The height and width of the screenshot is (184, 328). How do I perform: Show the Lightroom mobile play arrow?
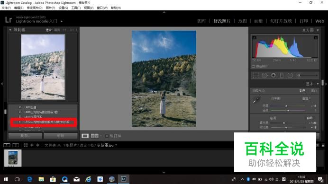tap(62, 21)
